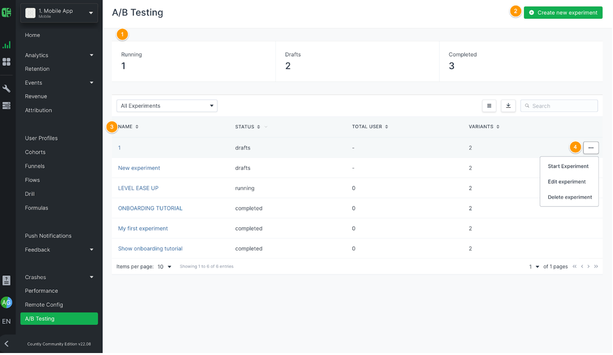Open the 1. Mobile App selector dropdown
The image size is (613, 355).
pyautogui.click(x=59, y=13)
